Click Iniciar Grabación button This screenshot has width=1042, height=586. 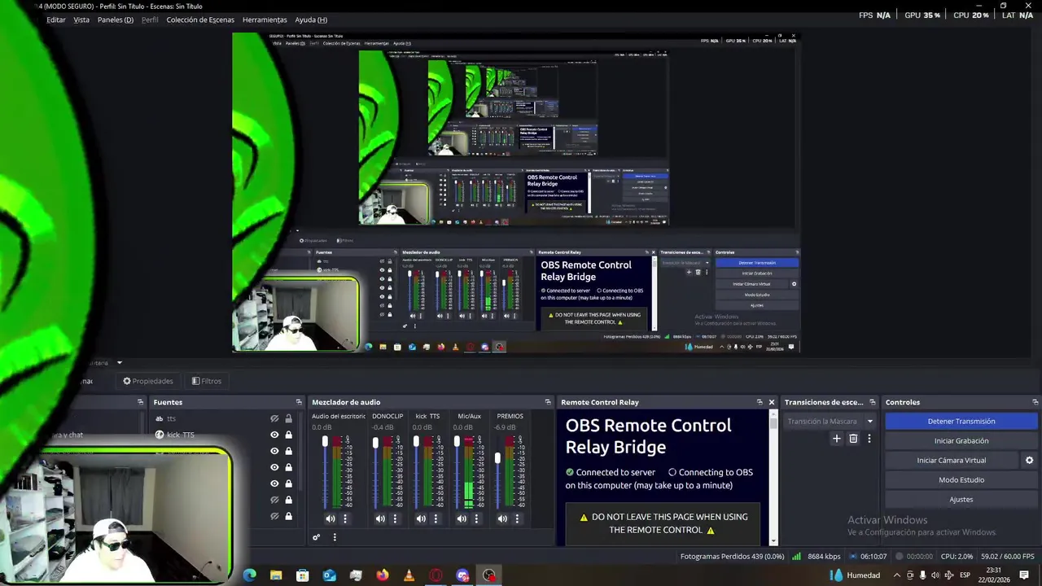pos(961,441)
